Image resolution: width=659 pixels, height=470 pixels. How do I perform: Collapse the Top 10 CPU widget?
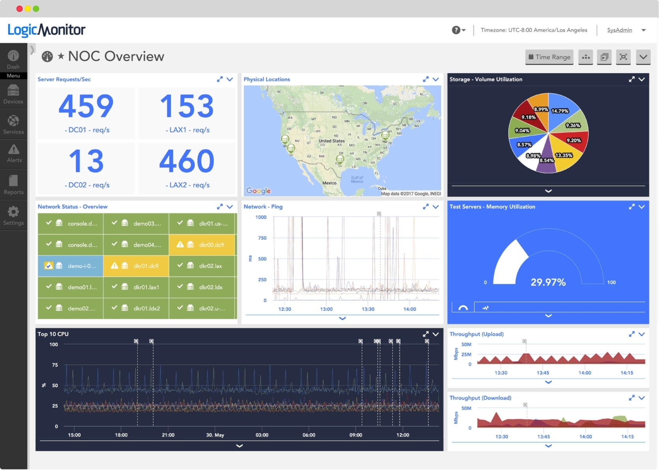pyautogui.click(x=436, y=334)
